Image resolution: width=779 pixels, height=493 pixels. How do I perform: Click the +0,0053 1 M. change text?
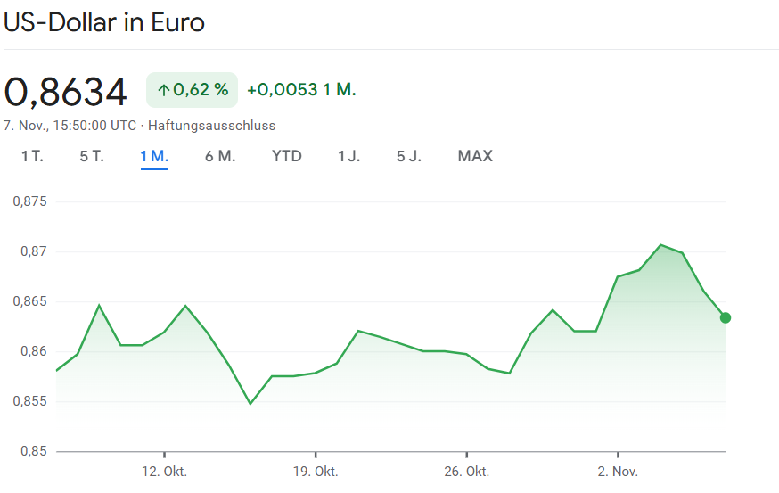[x=301, y=90]
